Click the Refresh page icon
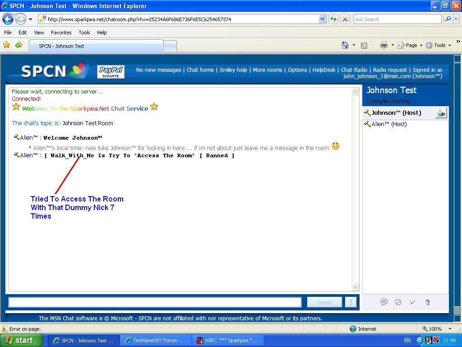Viewport: 462px width, 347px height. point(333,19)
